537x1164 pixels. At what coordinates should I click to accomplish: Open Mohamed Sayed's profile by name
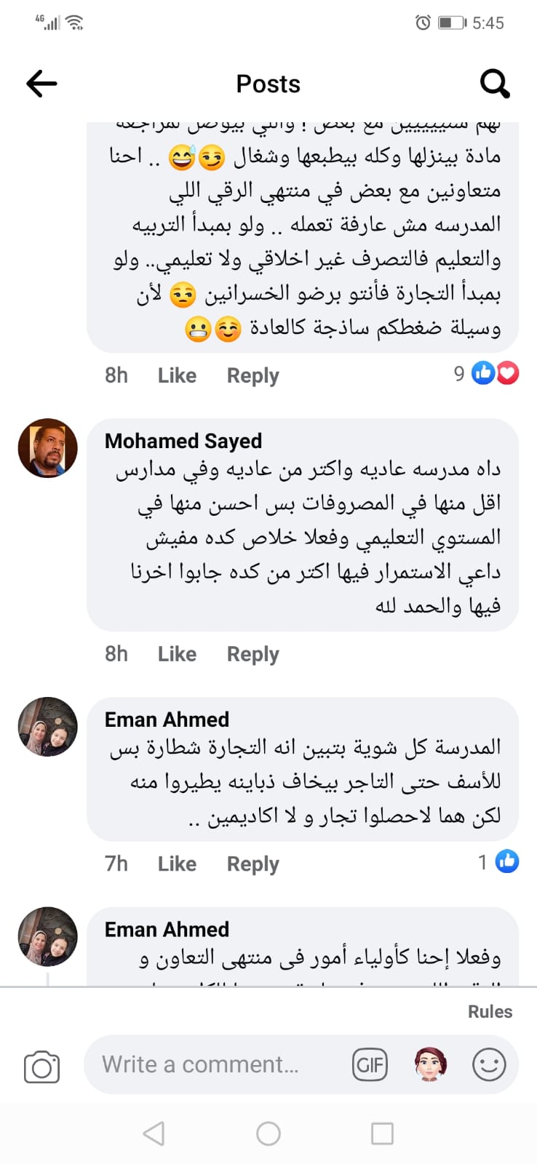(183, 441)
